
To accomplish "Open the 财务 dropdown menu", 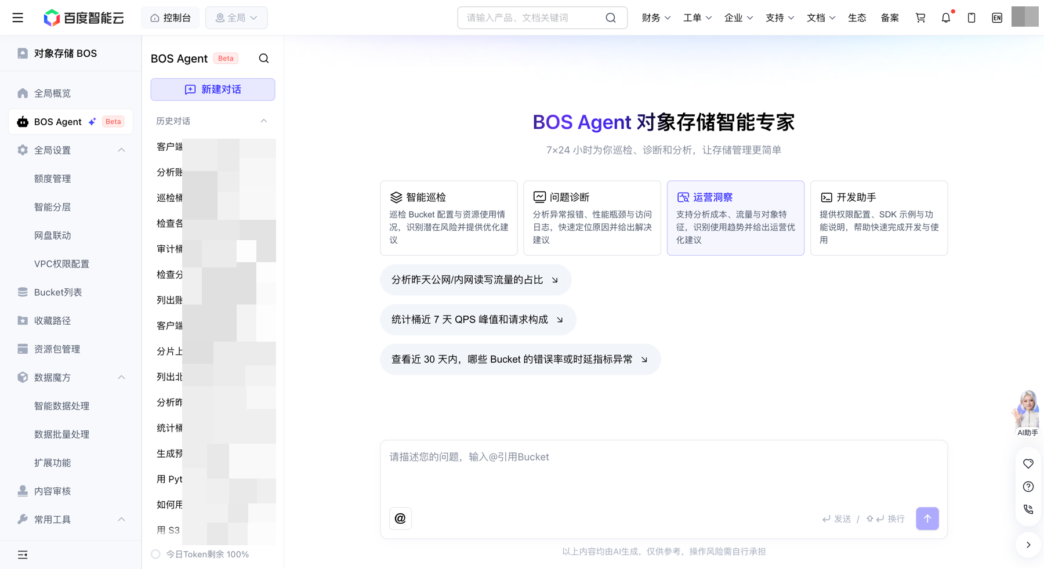I will click(656, 18).
